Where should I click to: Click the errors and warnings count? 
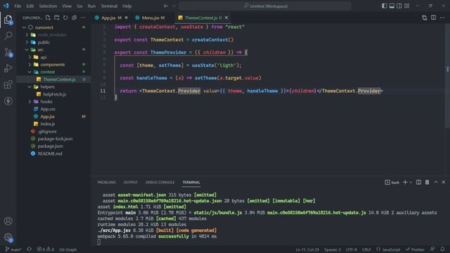pyautogui.click(x=45, y=249)
